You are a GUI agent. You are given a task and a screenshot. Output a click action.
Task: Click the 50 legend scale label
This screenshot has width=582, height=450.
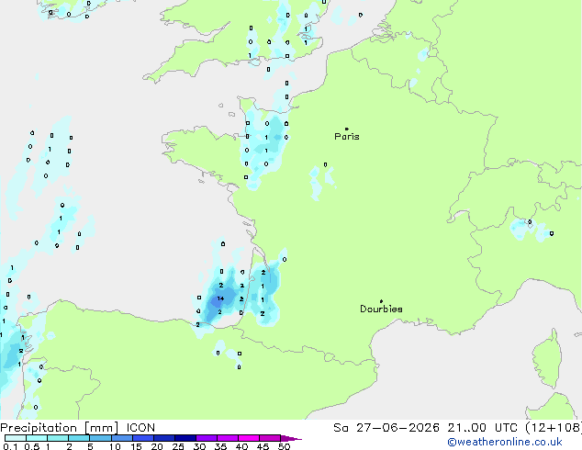284,446
